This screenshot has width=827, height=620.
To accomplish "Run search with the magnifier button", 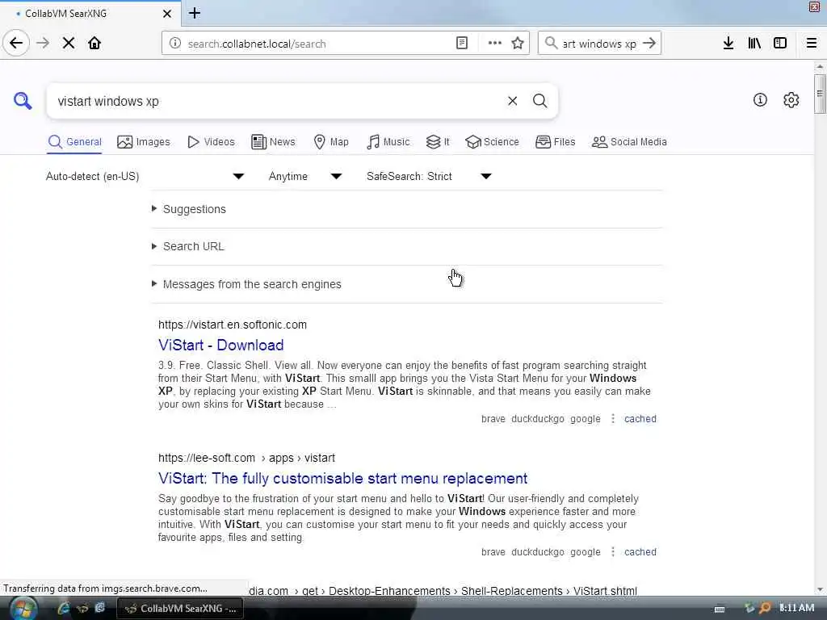I will point(540,101).
